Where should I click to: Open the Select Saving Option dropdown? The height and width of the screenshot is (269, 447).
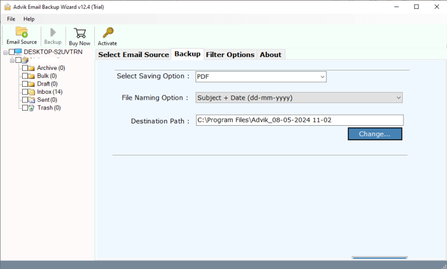point(260,76)
